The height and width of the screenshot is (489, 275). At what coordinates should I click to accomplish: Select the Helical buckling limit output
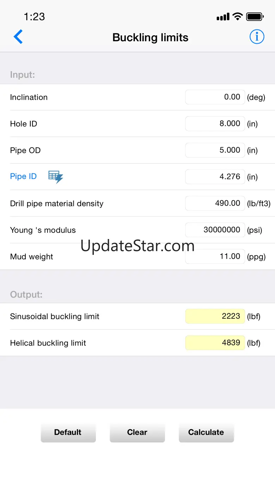pos(215,343)
